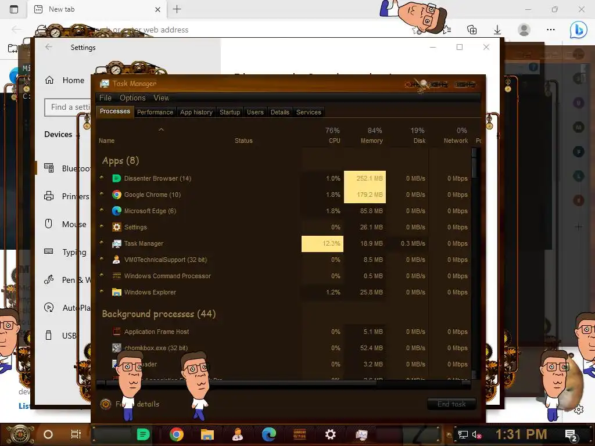This screenshot has height=446, width=595.
Task: Click Fewer details in Task Manager
Action: pyautogui.click(x=130, y=404)
